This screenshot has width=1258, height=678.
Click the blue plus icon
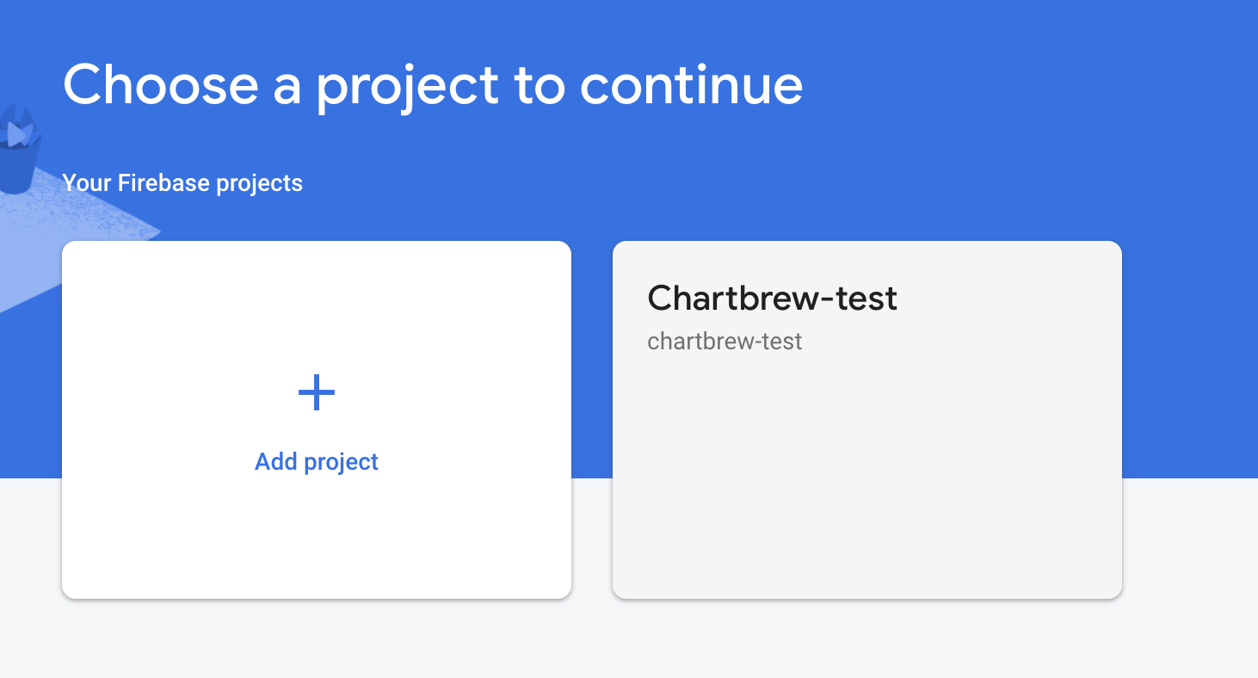tap(317, 393)
